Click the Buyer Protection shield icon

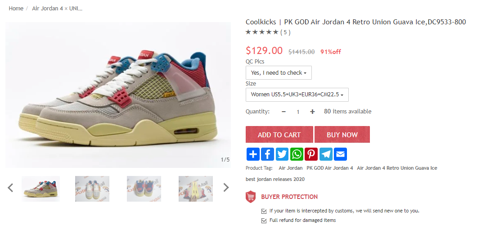coord(250,197)
